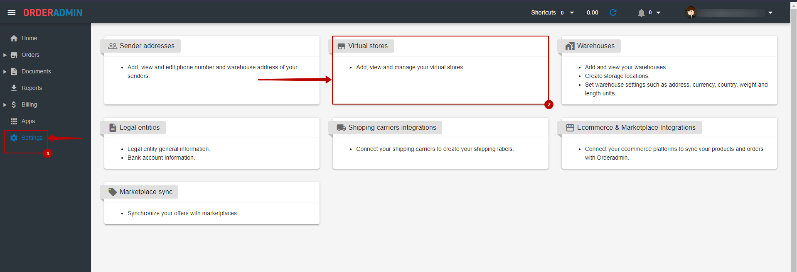Click the Apps grid icon in sidebar
Viewport: 797px width, 272px height.
(x=14, y=121)
